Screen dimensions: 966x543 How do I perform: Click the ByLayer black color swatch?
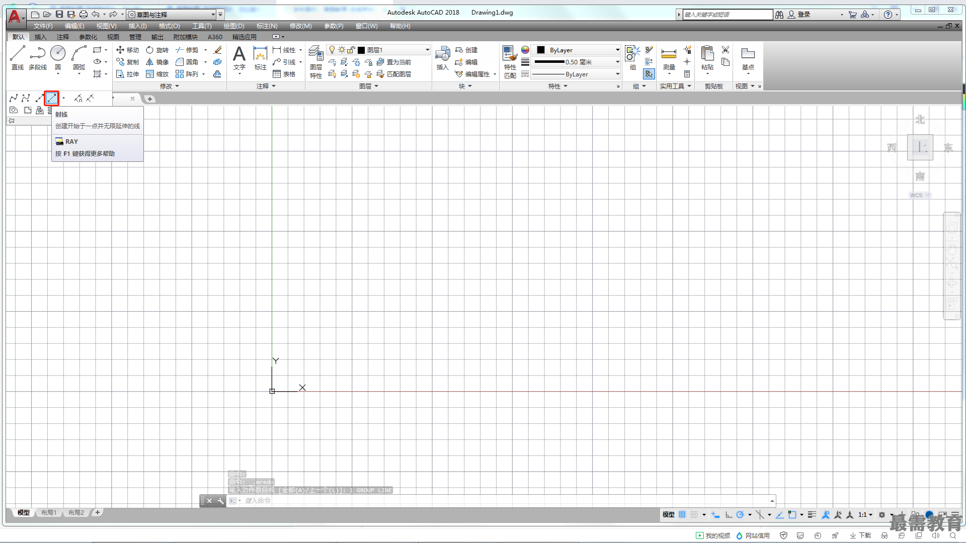(x=541, y=50)
